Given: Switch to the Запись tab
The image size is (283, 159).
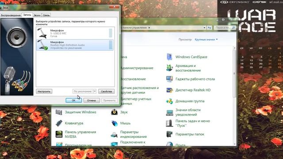Looking at the screenshot, I should [27, 15].
